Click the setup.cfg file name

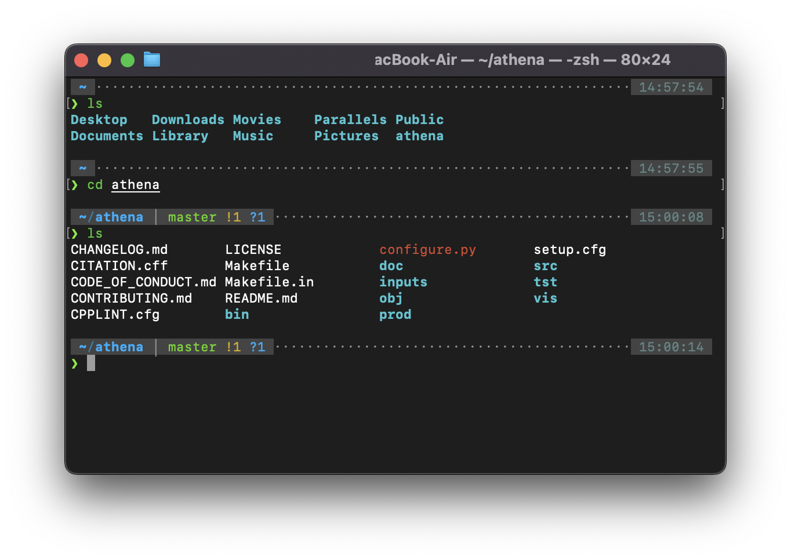[569, 250]
